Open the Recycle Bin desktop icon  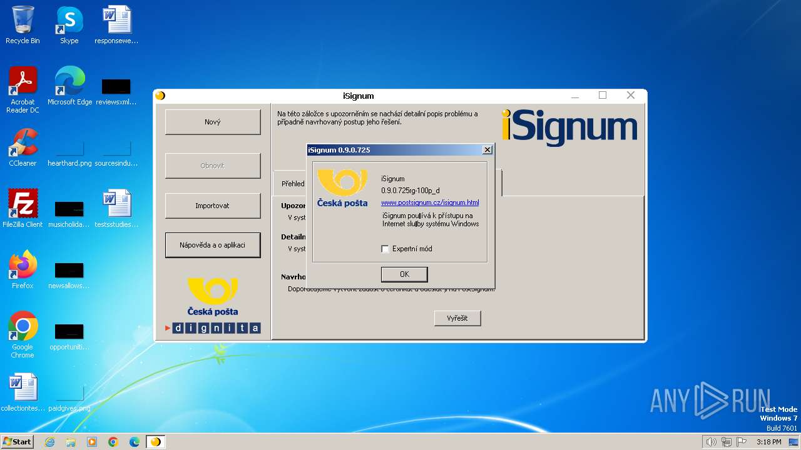pos(23,25)
